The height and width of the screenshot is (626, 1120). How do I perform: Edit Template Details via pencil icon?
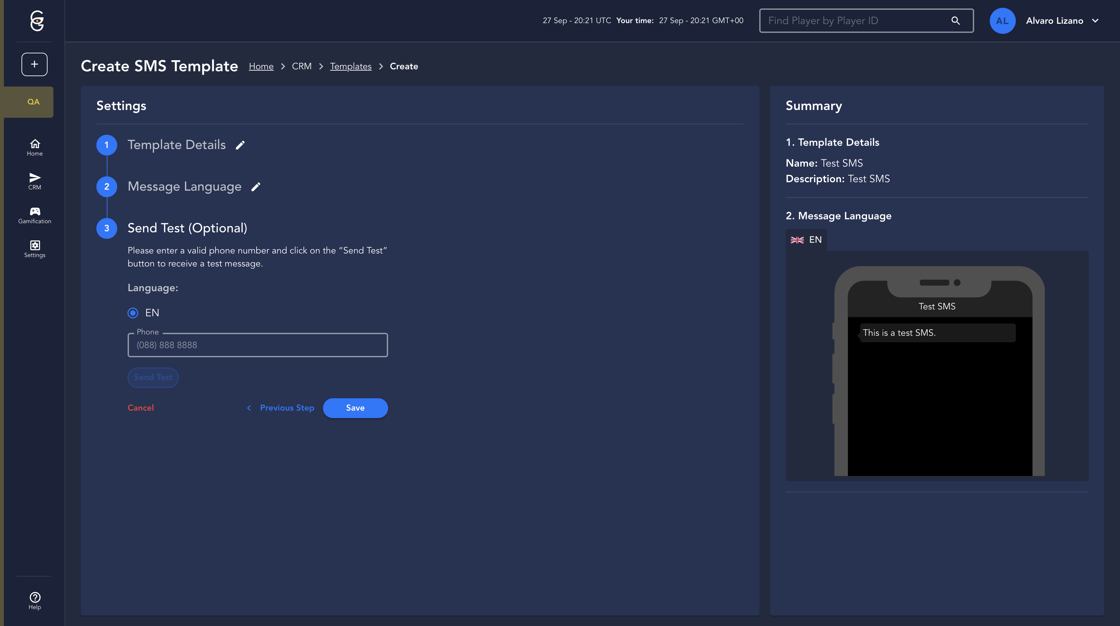240,145
